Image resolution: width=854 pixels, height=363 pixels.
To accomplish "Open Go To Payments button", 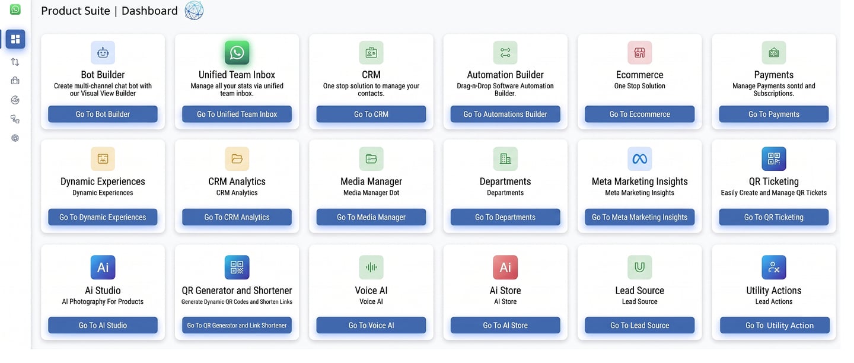I will tap(774, 114).
